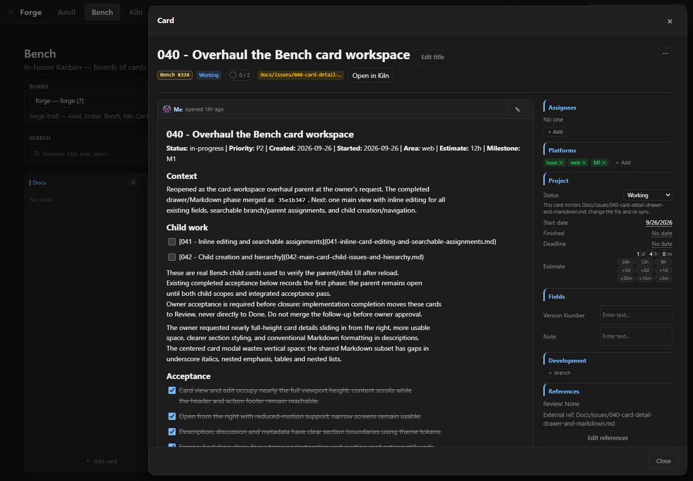Click the 0 / 2 progress ring

coord(233,75)
